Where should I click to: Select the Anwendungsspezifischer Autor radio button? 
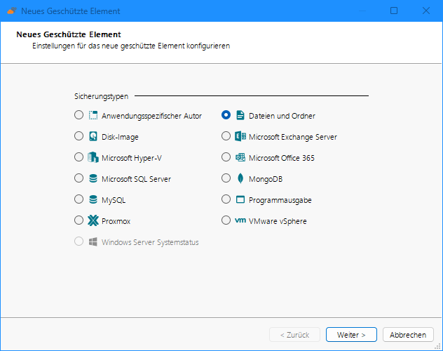click(79, 115)
